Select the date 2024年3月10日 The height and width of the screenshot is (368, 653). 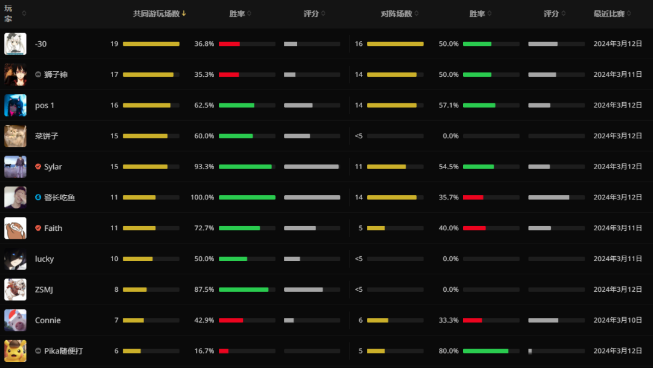[617, 320]
